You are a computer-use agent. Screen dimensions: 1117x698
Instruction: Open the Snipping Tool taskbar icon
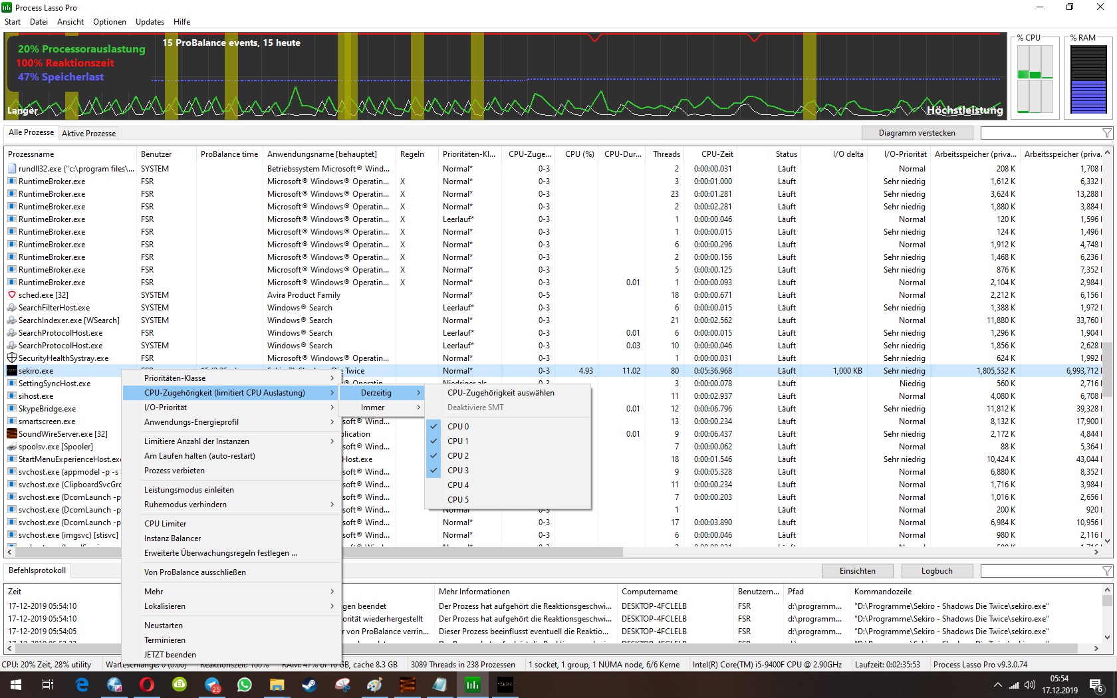tap(342, 685)
